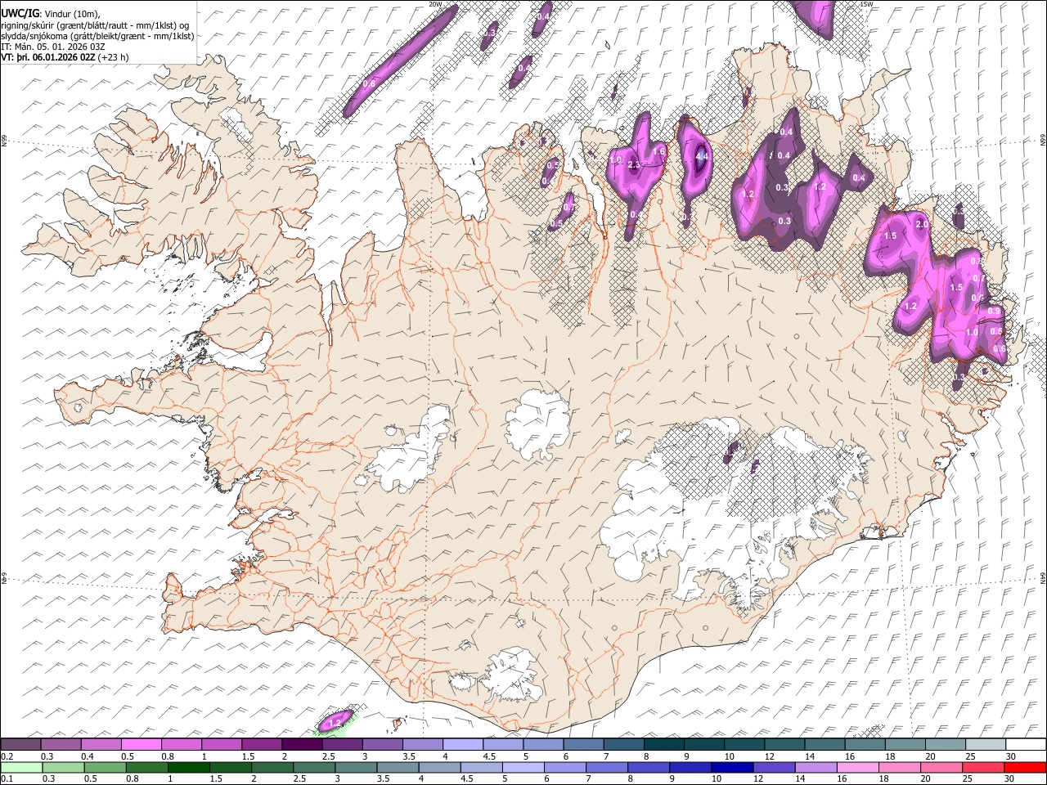Click the '20W' longitude label
The height and width of the screenshot is (785, 1047).
[x=435, y=4]
